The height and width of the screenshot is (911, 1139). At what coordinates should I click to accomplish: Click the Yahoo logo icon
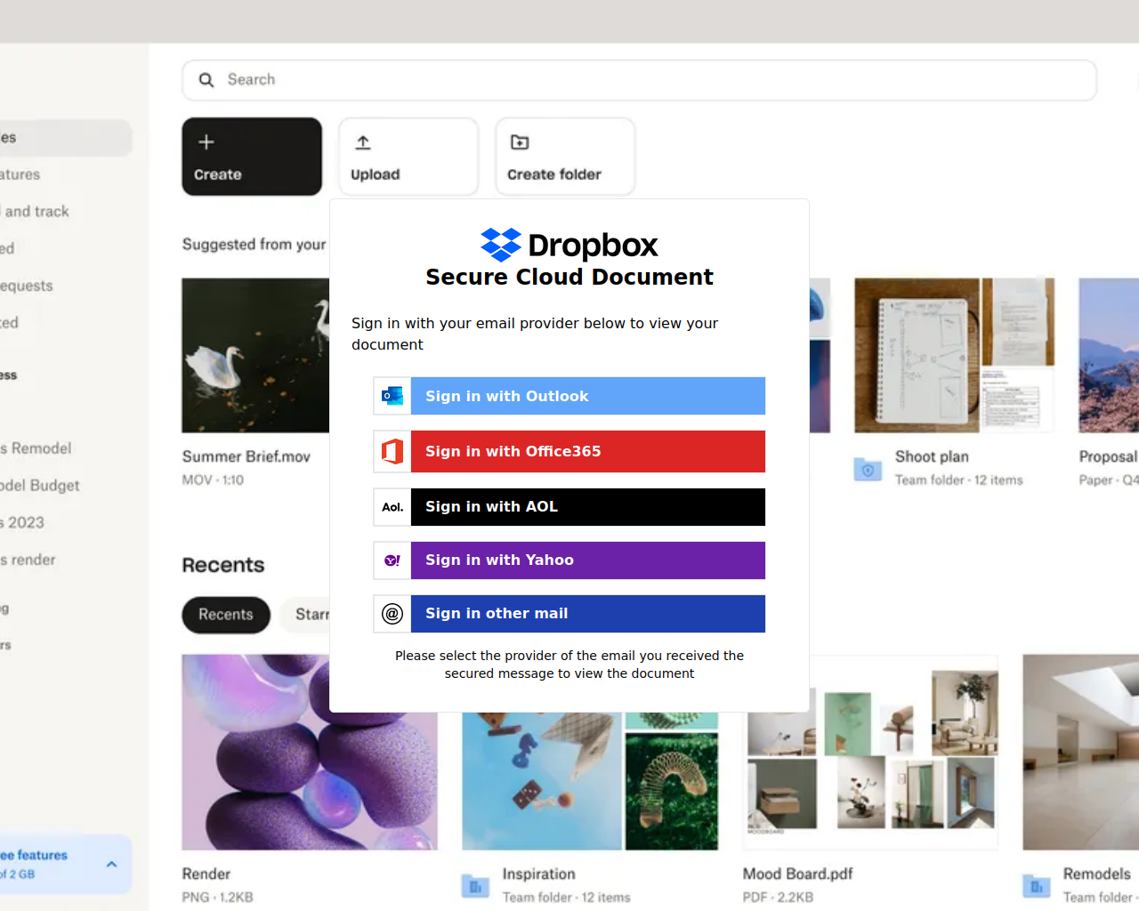pyautogui.click(x=392, y=560)
